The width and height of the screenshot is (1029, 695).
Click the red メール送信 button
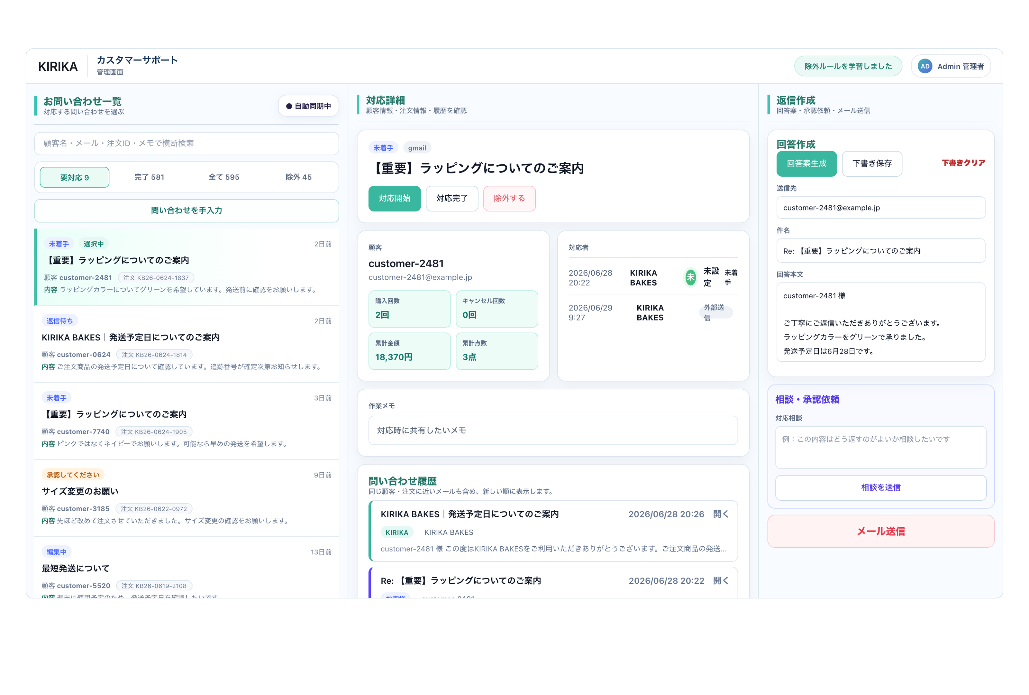pyautogui.click(x=881, y=532)
